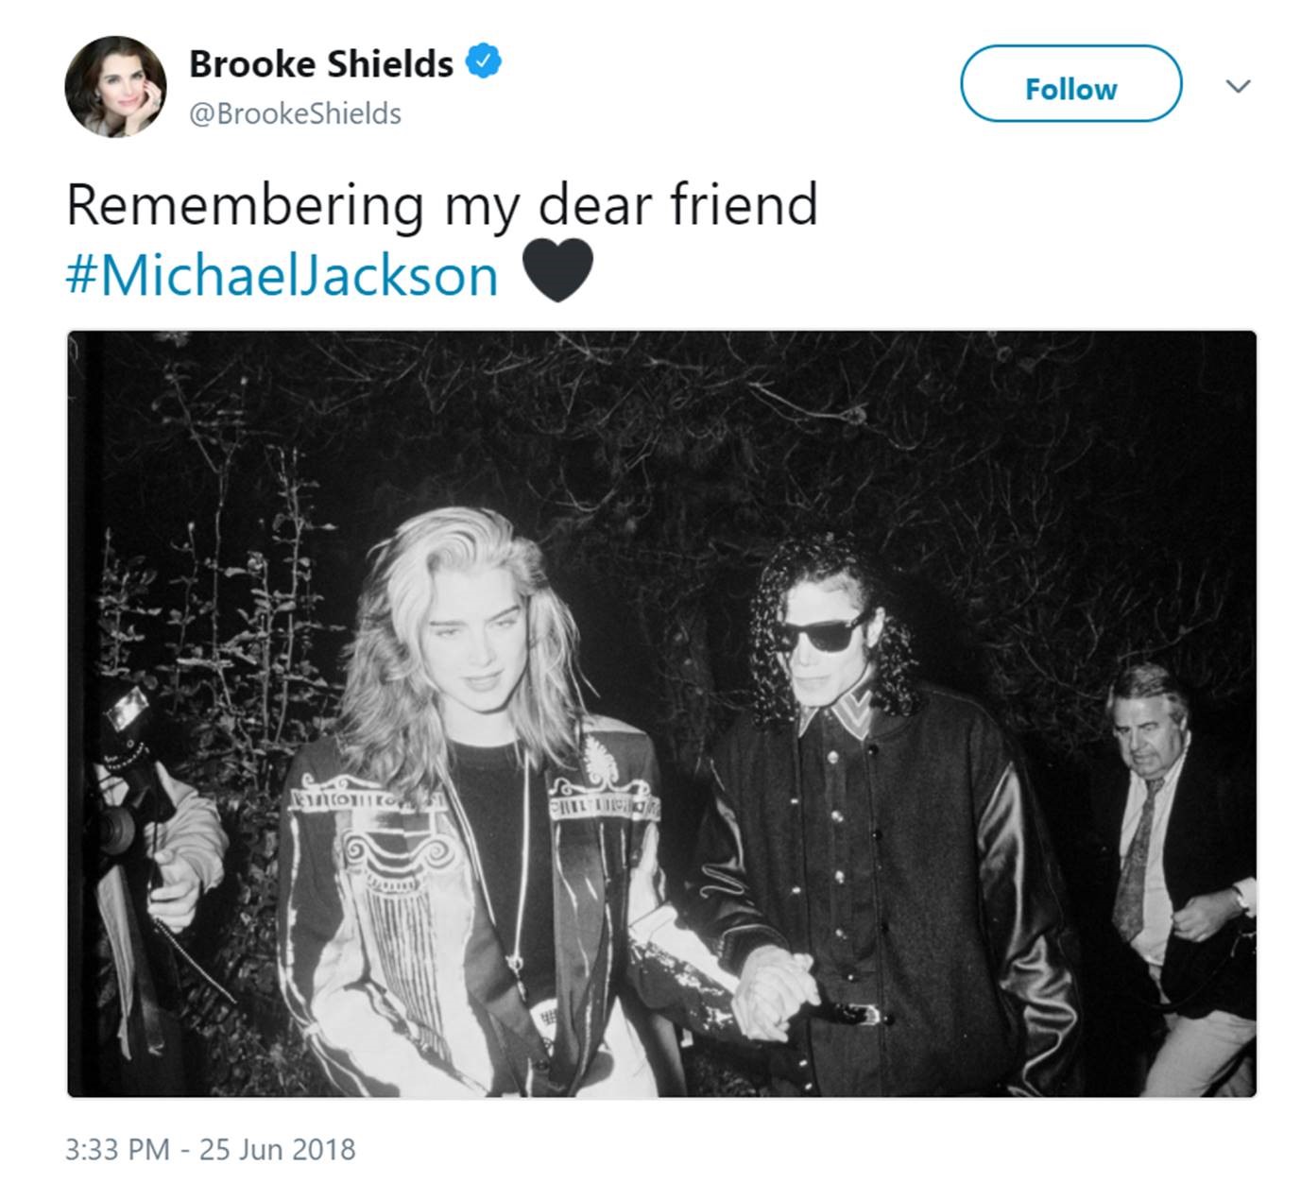Viewport: 1301px width, 1183px height.
Task: Open the black-and-white tweet photo
Action: coord(661,714)
